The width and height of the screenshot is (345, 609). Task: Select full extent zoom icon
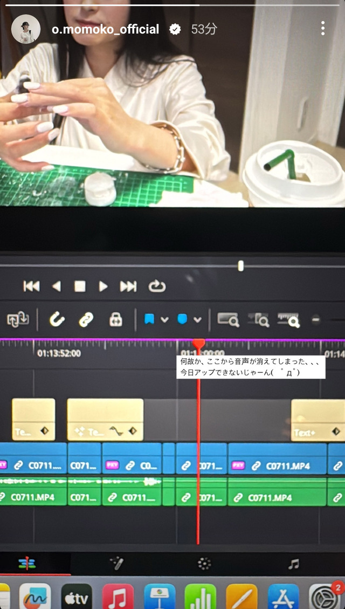[x=228, y=320]
